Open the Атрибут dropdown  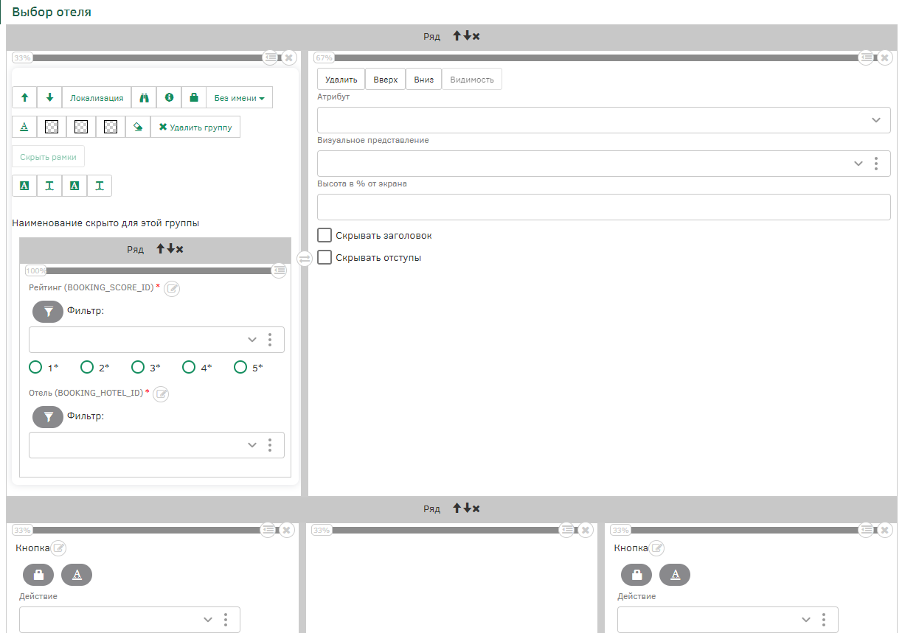(604, 120)
